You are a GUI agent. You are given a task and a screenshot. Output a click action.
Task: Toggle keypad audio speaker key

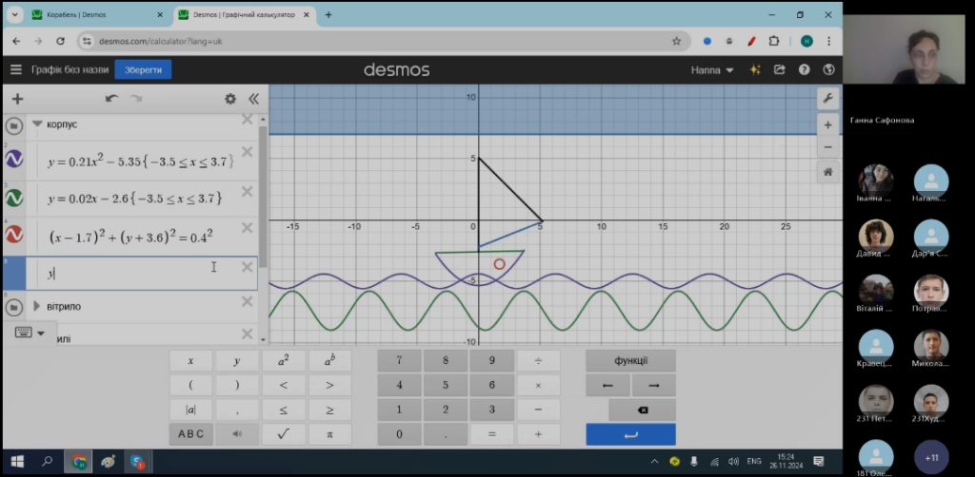237,434
